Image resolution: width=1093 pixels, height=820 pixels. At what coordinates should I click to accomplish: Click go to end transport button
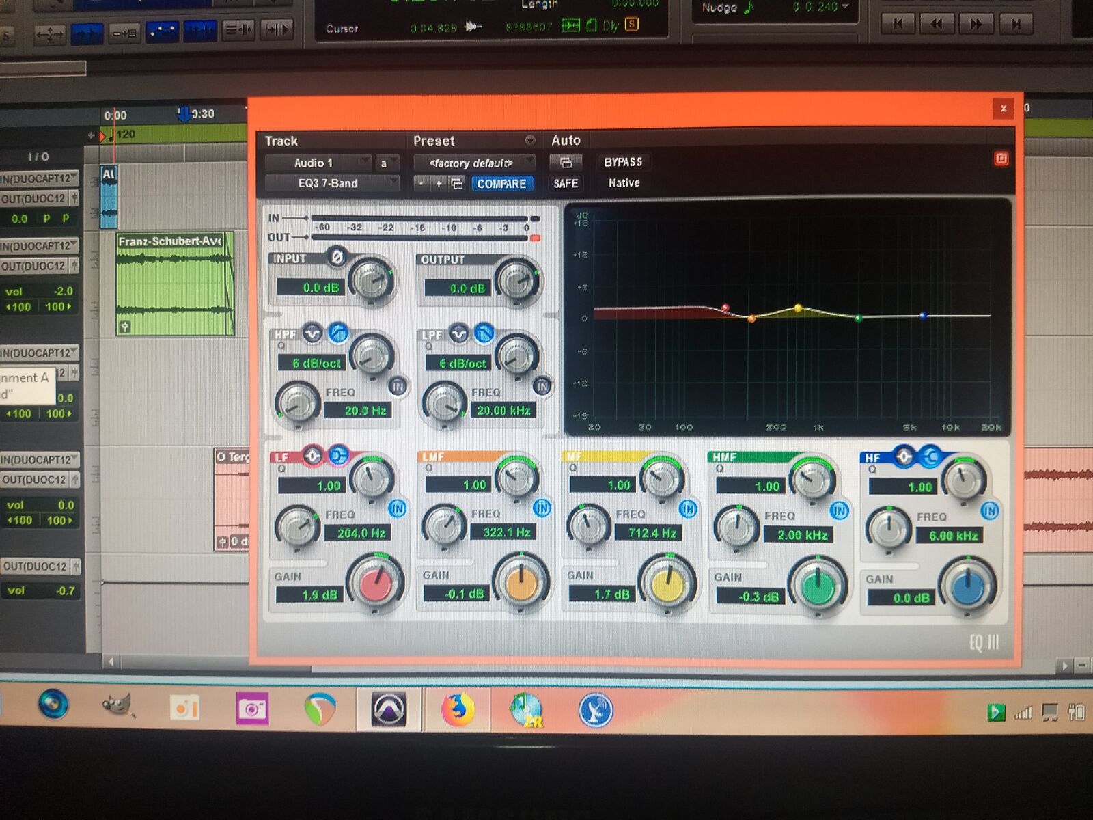[1015, 25]
